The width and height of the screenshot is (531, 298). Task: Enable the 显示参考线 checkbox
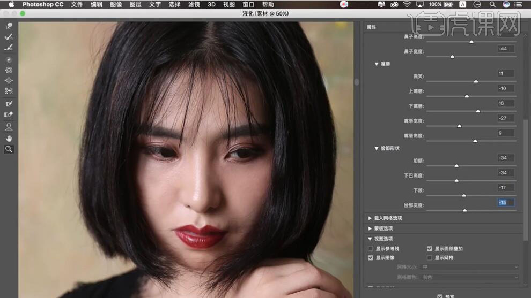(371, 249)
